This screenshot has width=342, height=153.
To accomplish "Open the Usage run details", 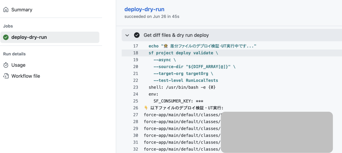I will (x=18, y=65).
